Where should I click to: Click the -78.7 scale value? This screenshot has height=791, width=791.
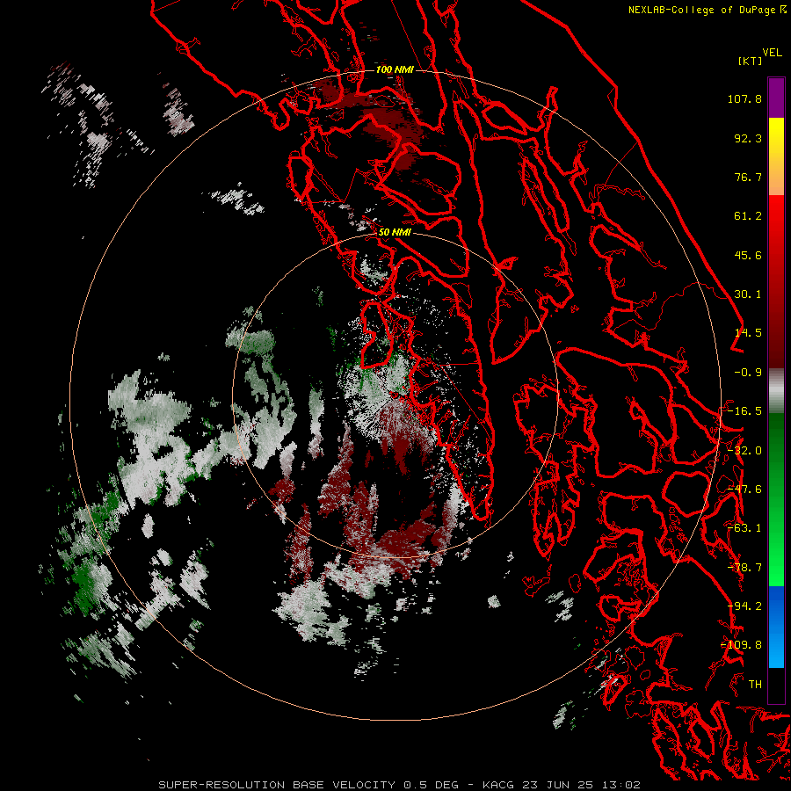click(744, 568)
